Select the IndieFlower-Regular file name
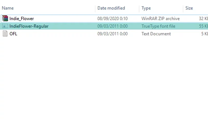This screenshot has height=121, width=208. coord(29,26)
